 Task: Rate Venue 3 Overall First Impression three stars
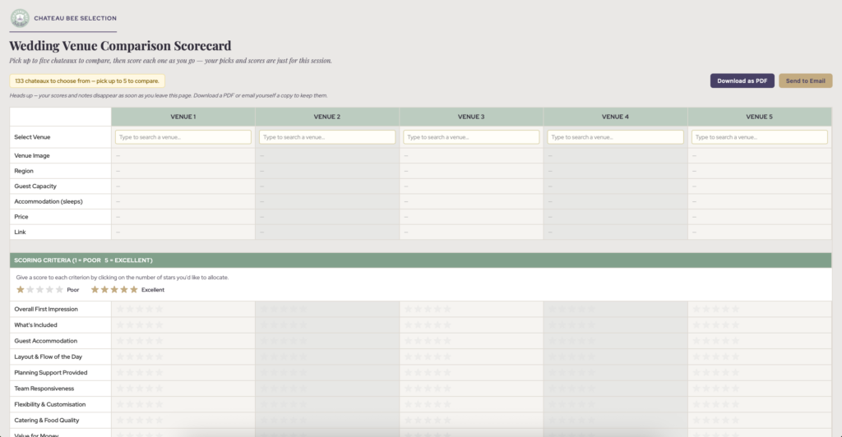click(x=428, y=309)
